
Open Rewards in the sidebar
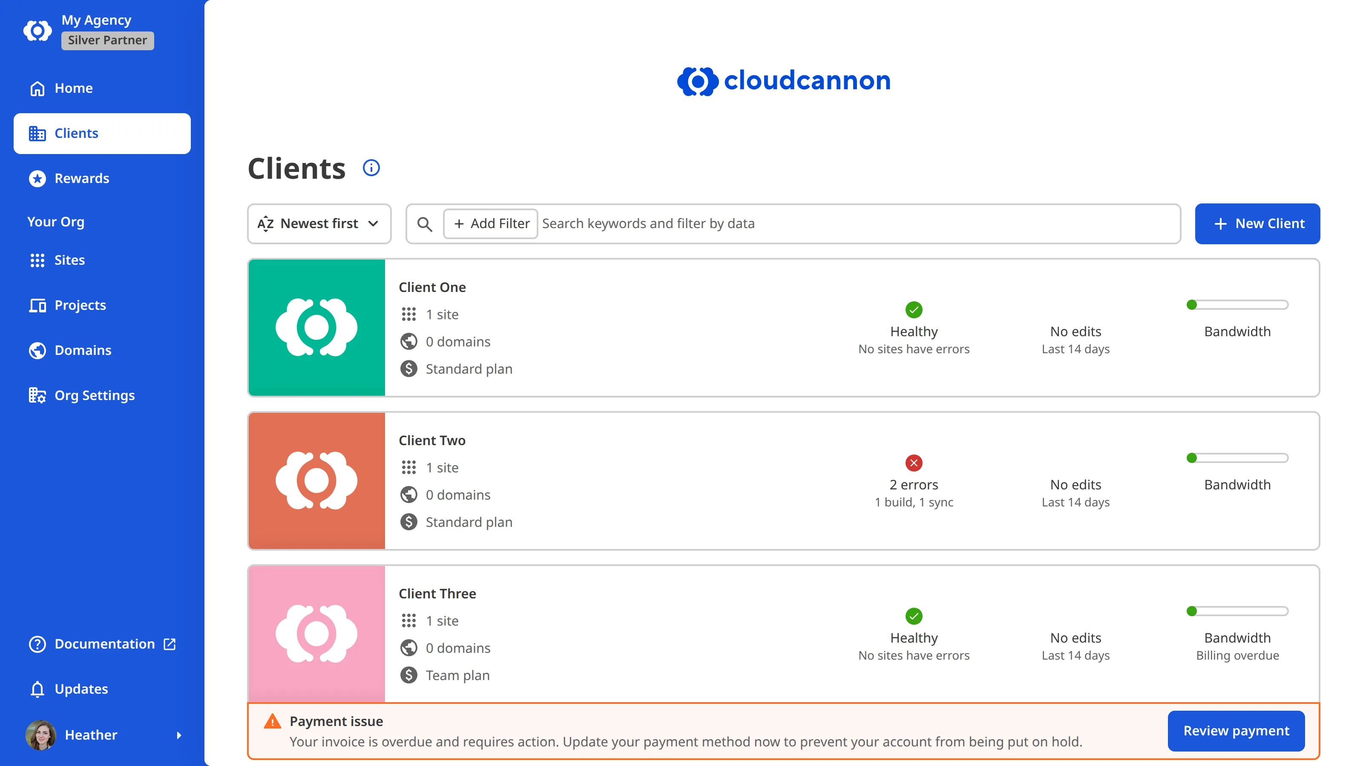point(102,179)
